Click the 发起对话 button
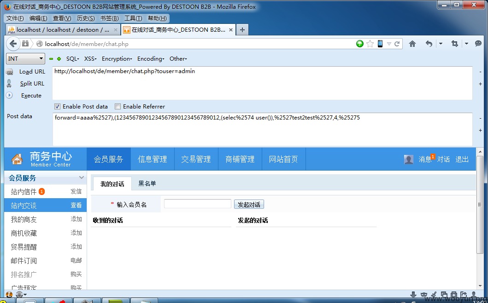 click(x=249, y=204)
